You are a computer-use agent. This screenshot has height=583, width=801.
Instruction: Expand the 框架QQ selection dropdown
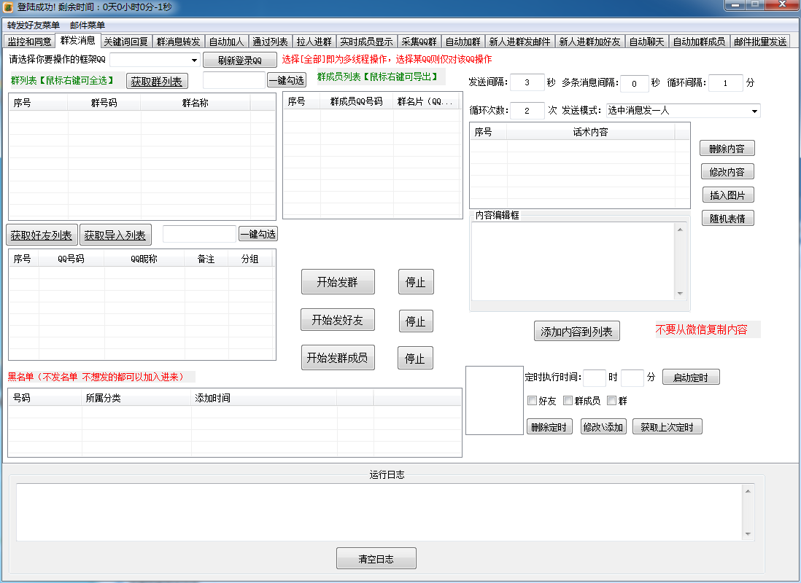tap(194, 60)
